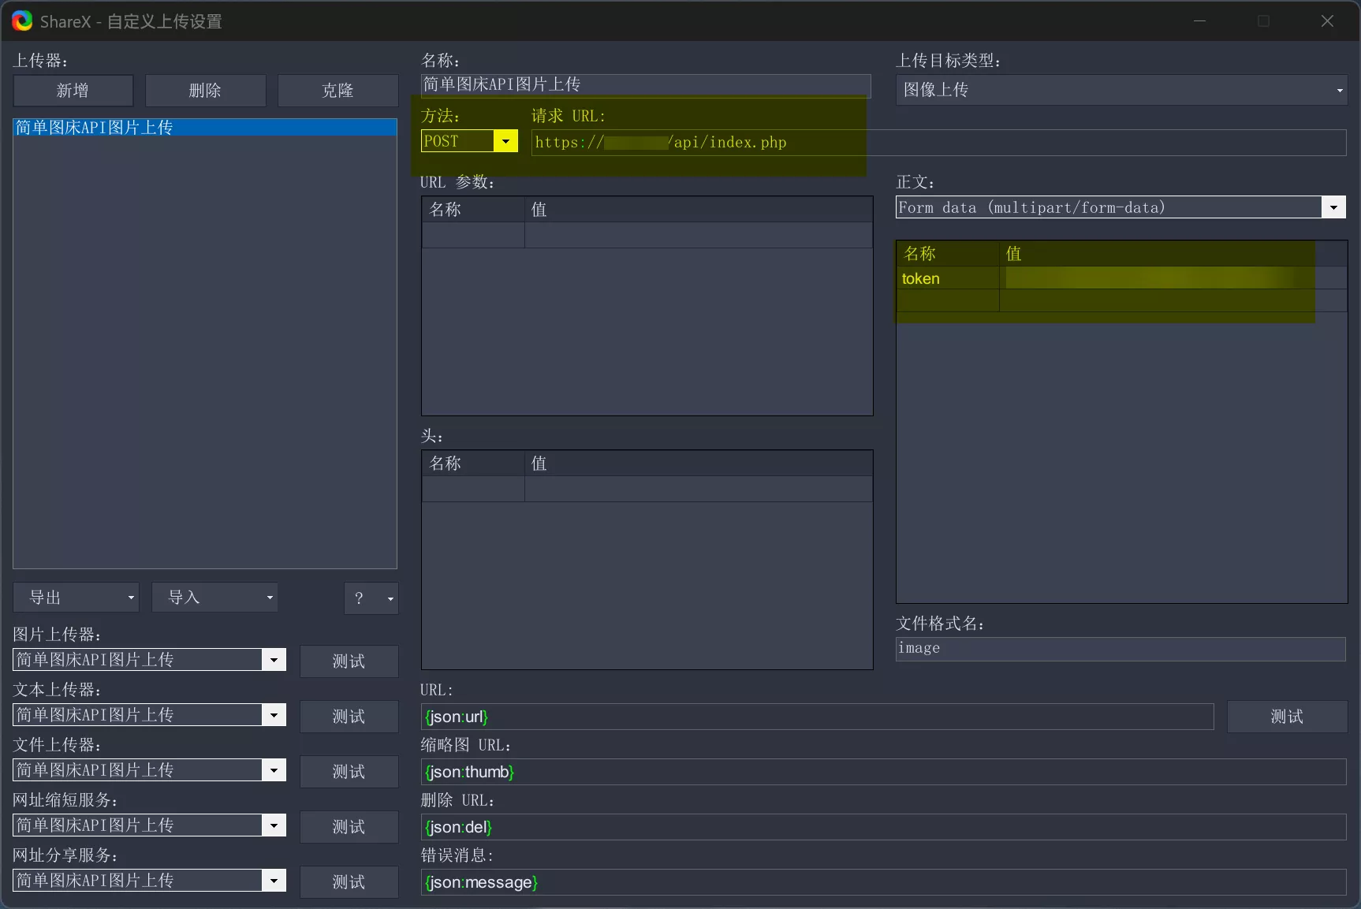Image resolution: width=1361 pixels, height=909 pixels.
Task: Click the 名称 header in body table
Action: 949,254
